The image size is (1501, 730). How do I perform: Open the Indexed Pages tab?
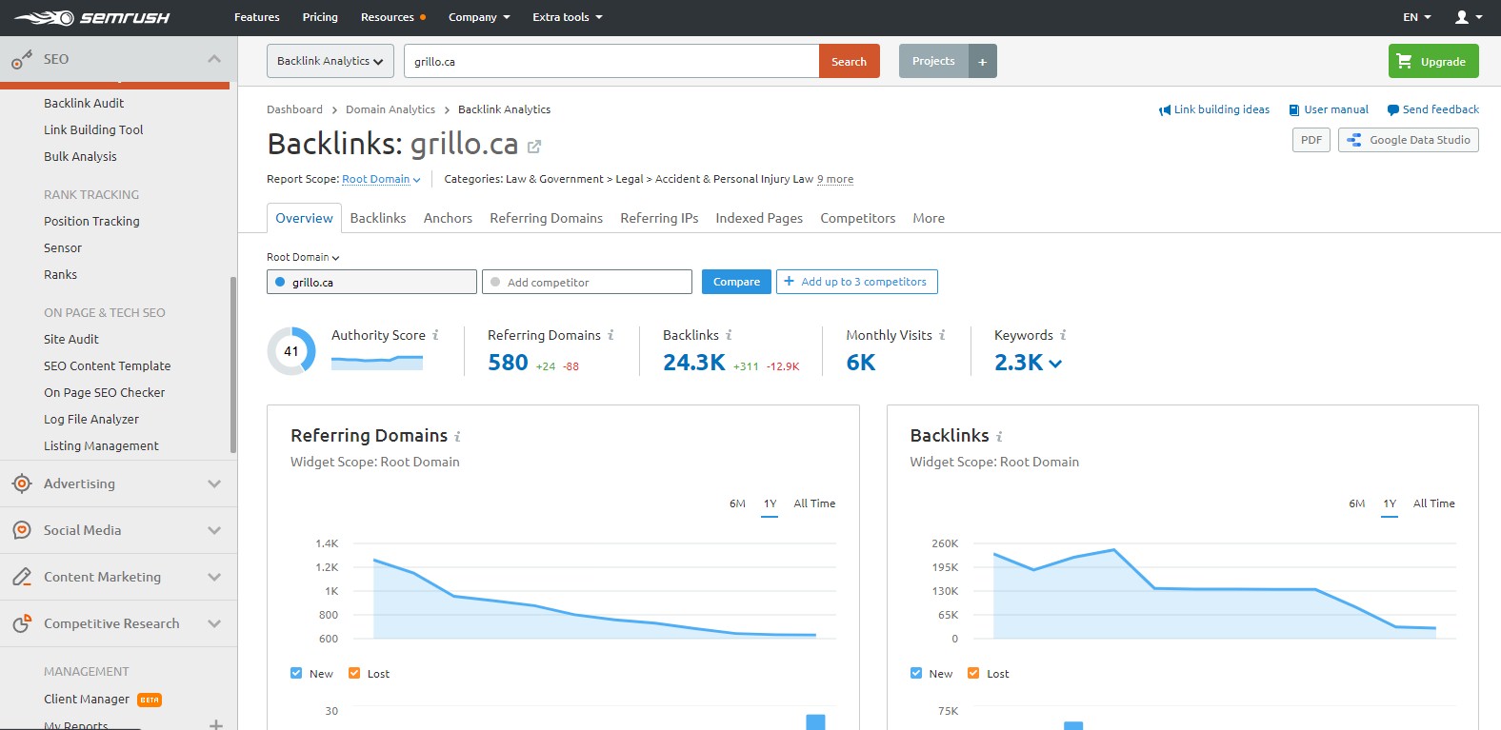coord(759,218)
